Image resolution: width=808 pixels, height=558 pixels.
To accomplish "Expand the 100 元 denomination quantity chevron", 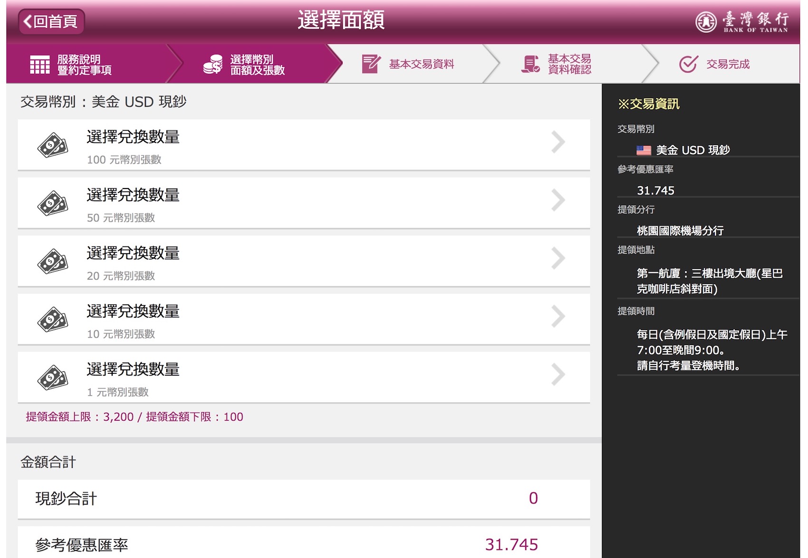I will (x=558, y=142).
